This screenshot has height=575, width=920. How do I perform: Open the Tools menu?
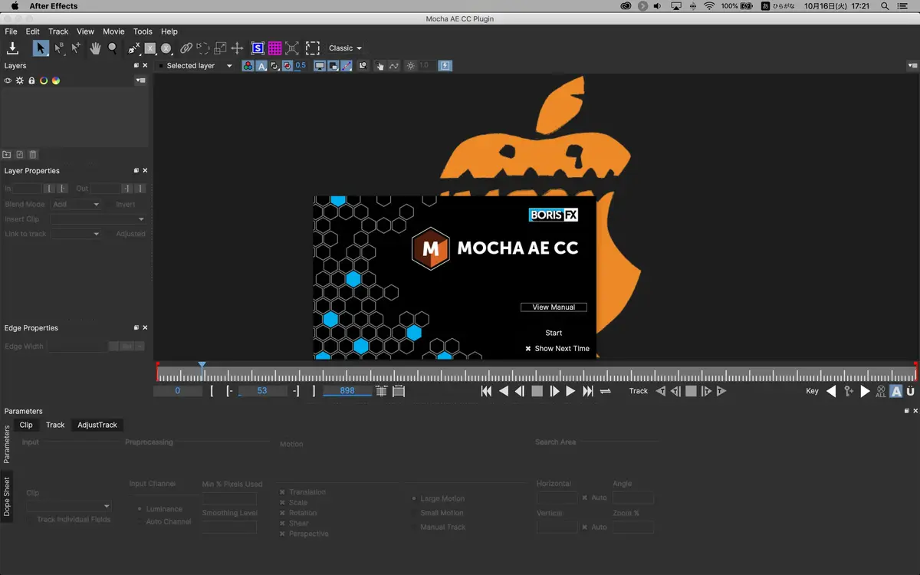tap(143, 31)
